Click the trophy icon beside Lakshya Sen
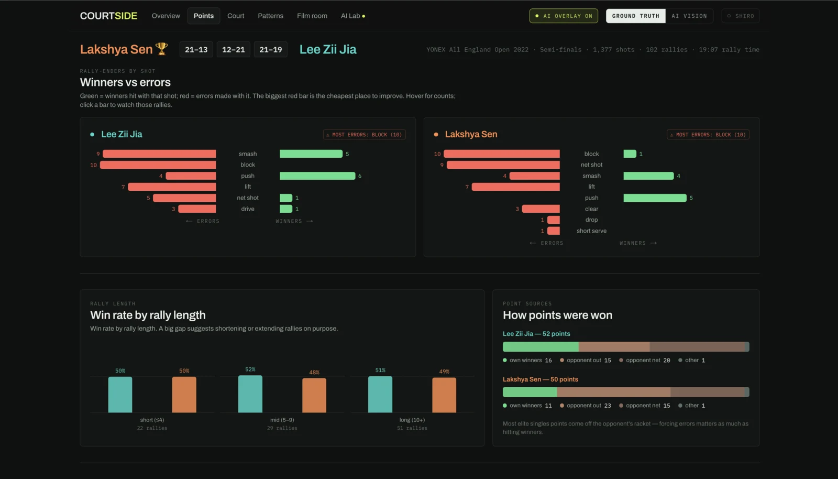Viewport: 838px width, 479px height. click(x=162, y=49)
